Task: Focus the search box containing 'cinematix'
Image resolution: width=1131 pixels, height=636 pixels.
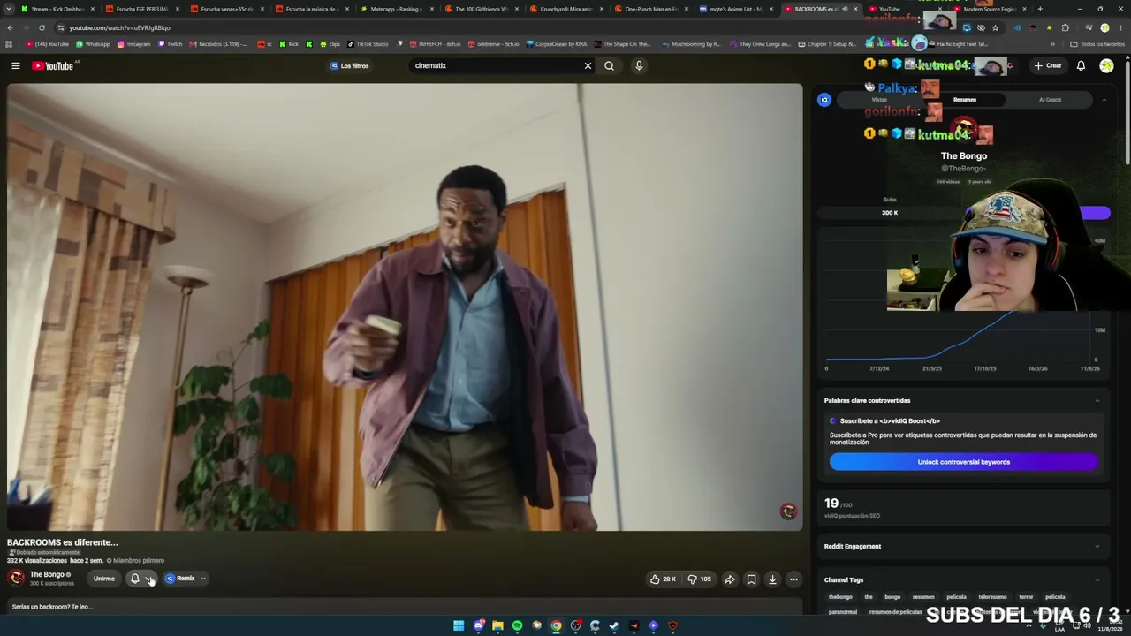Action: point(495,65)
